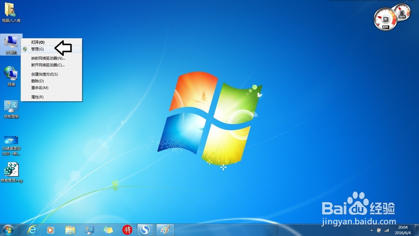The width and height of the screenshot is (419, 236).
Task: Switch to Paint taskbar button
Action: coord(165,230)
